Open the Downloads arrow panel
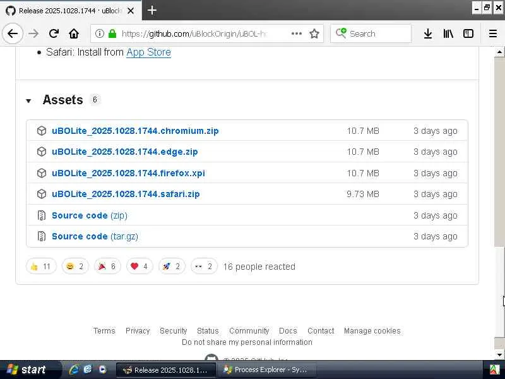505x379 pixels. [428, 33]
